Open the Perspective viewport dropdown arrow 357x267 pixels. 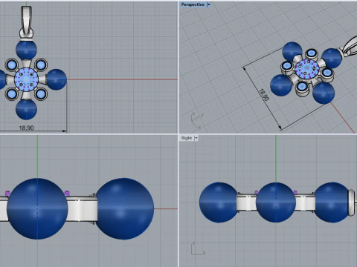pyautogui.click(x=209, y=4)
